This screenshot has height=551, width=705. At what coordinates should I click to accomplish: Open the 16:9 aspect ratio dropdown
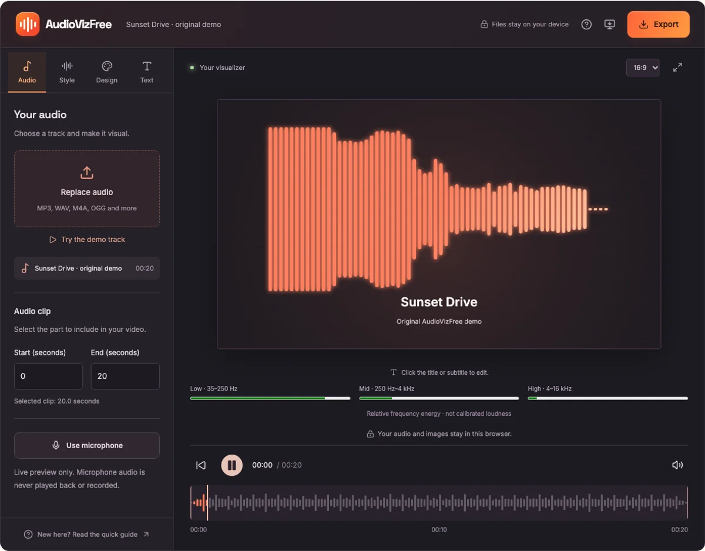coord(643,68)
